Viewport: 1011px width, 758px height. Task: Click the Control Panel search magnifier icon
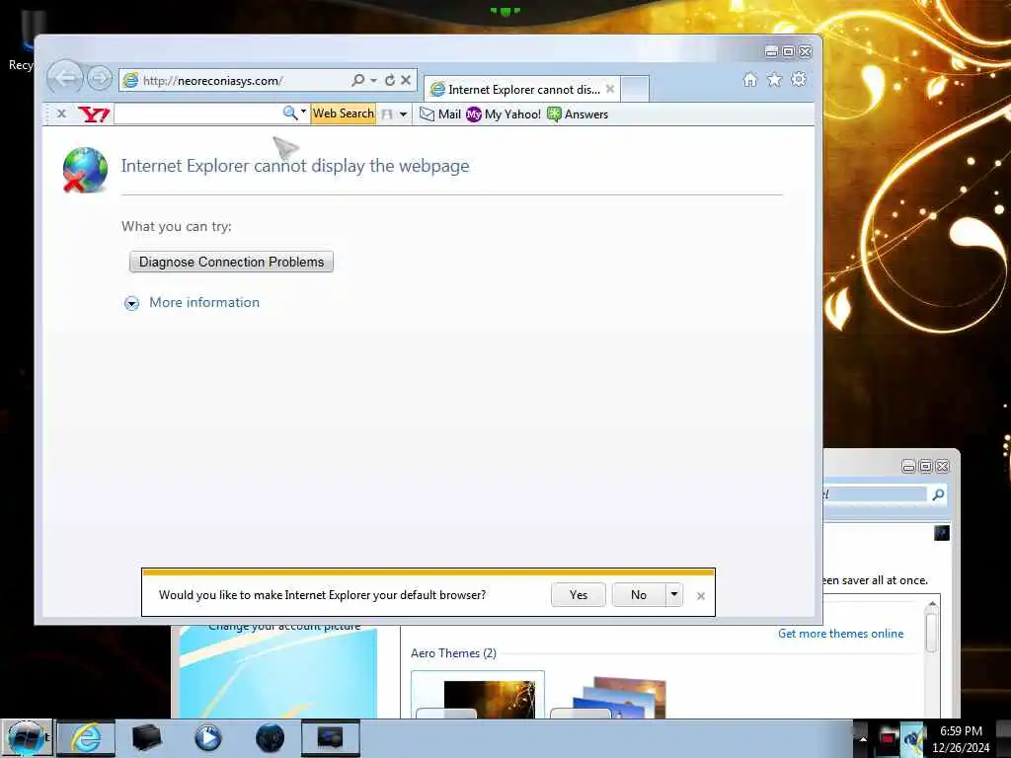tap(938, 494)
